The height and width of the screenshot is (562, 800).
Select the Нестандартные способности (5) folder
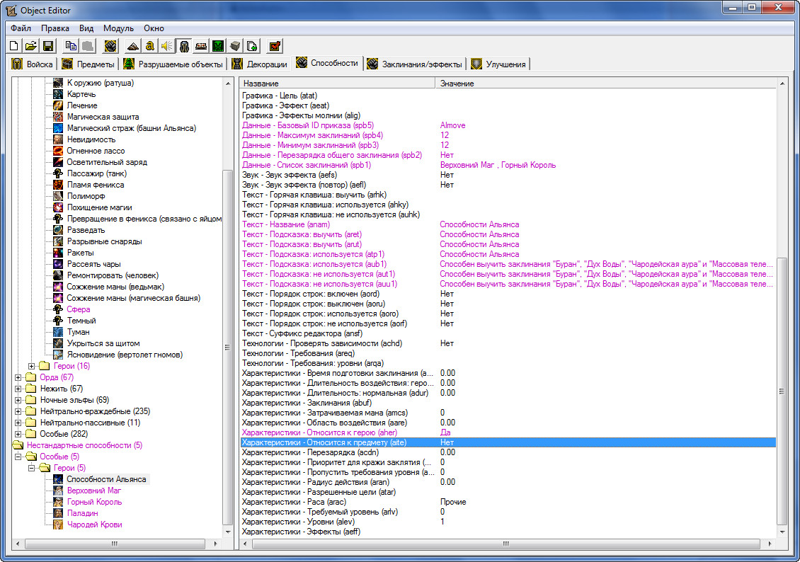(x=84, y=445)
